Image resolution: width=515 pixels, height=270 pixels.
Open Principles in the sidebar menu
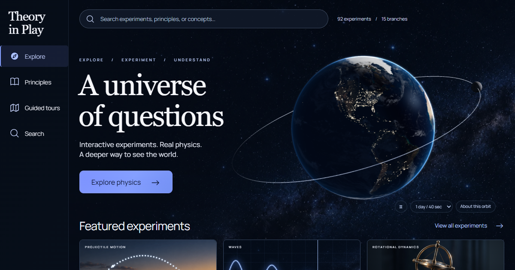(34, 82)
